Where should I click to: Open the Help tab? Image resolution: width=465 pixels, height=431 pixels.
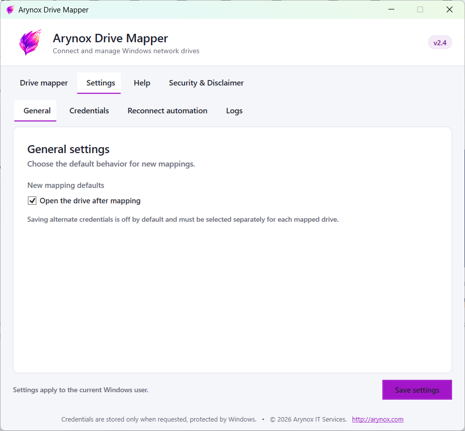[x=142, y=83]
